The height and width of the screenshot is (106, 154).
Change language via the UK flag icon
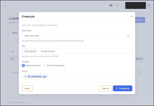pos(111,5)
